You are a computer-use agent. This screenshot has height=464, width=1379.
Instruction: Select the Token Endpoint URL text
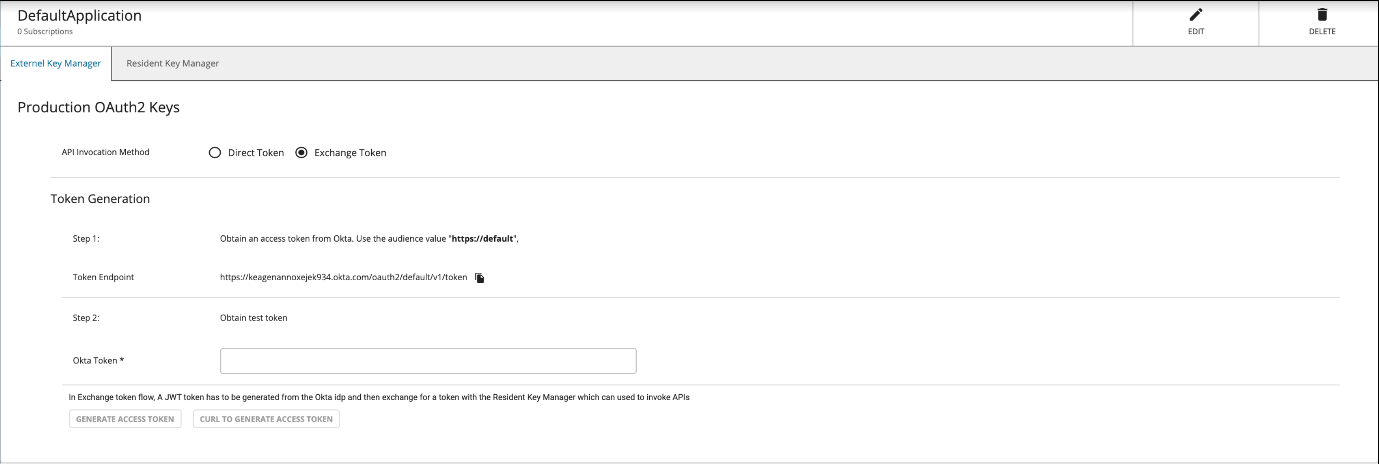(x=343, y=277)
